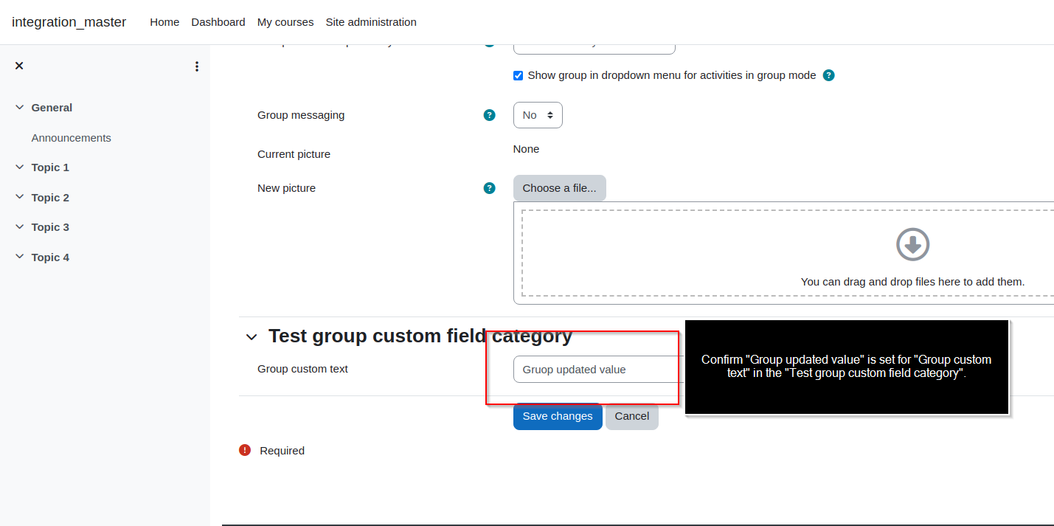Click the Group messaging label text
Image resolution: width=1054 pixels, height=526 pixels.
[301, 115]
